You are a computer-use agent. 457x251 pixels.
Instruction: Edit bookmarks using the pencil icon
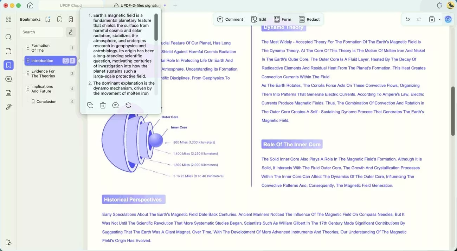[71, 32]
